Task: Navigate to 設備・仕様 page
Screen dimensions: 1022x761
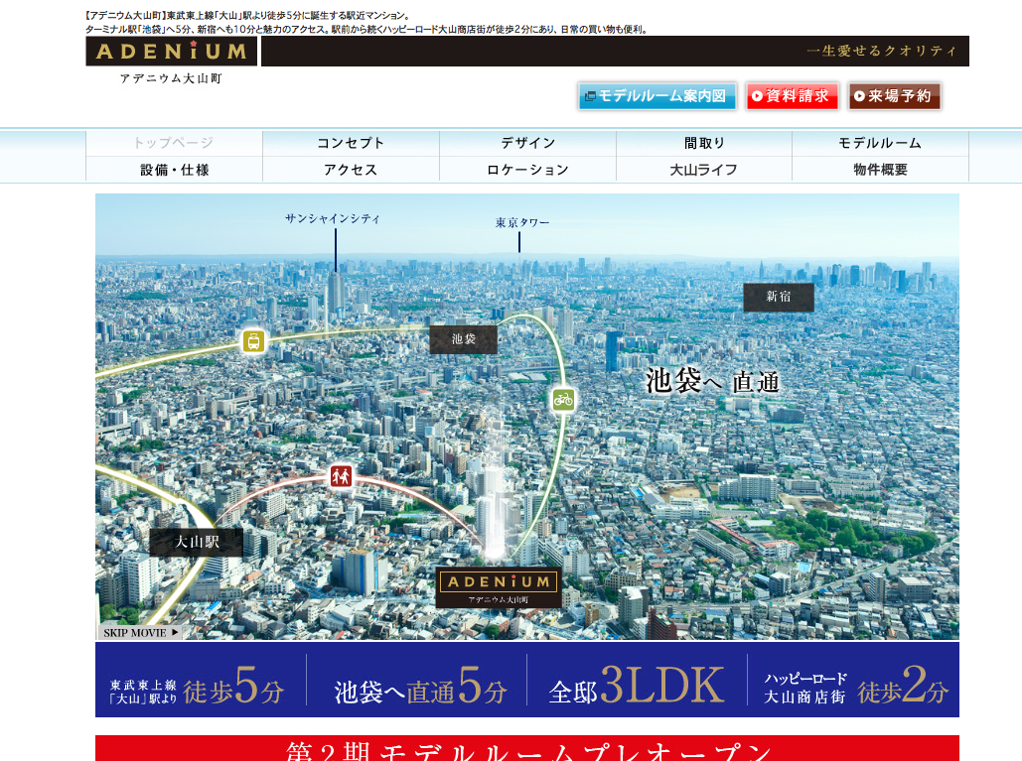Action: click(175, 170)
